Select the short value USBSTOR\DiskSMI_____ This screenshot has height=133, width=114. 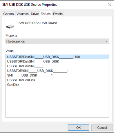pos(57,66)
